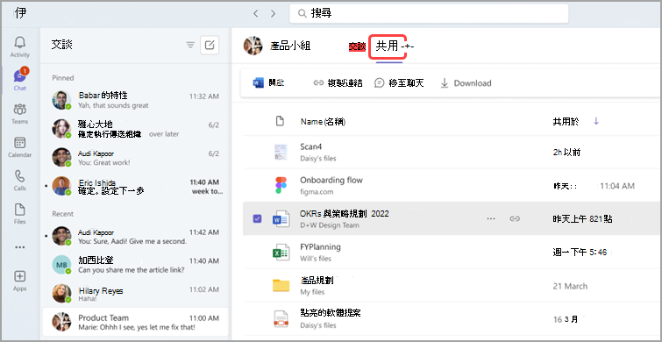Click the "2h 以前" shared time
662x342 pixels.
click(x=566, y=152)
